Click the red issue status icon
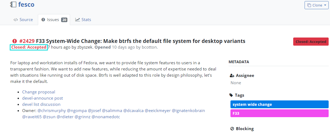Screen dimensions: 330x132 14,41
